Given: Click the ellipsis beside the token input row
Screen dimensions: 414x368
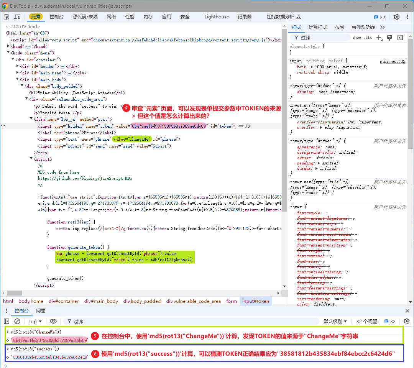Looking at the screenshot, I should point(3,126).
